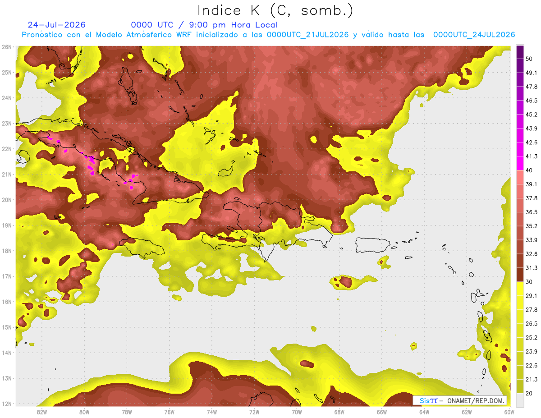Click the color bar value '31.3'

point(532,268)
